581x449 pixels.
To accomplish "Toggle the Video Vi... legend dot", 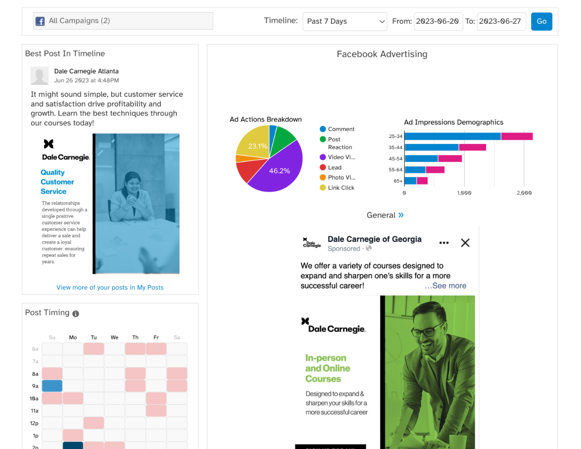I will tap(323, 157).
